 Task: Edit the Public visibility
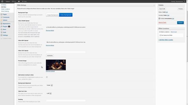(x=168, y=15)
